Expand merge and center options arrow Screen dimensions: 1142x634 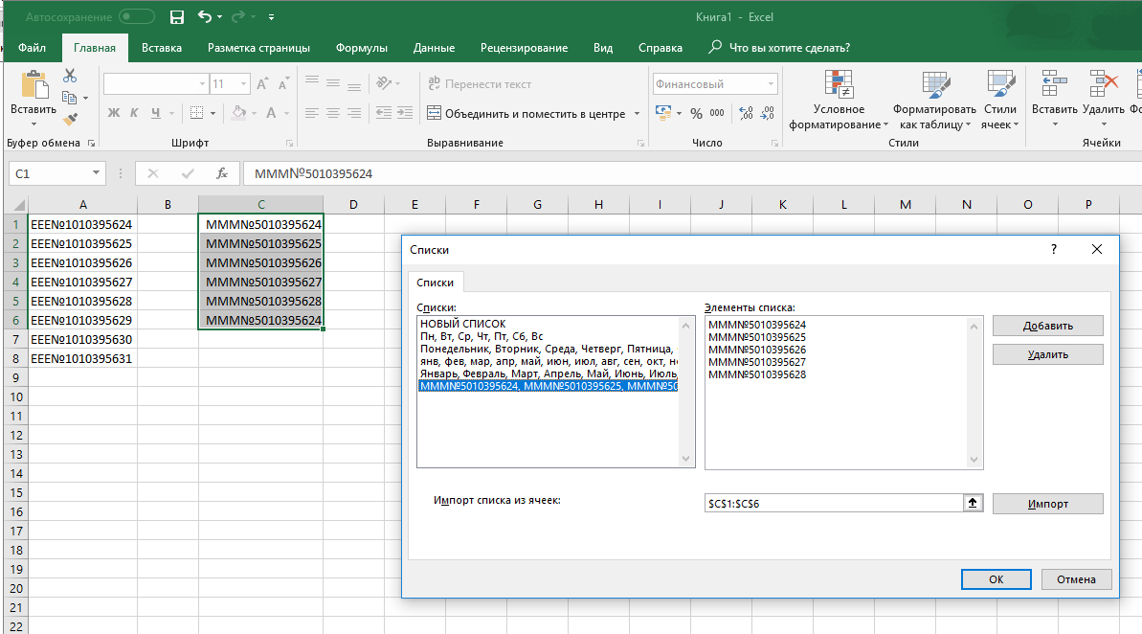[637, 113]
